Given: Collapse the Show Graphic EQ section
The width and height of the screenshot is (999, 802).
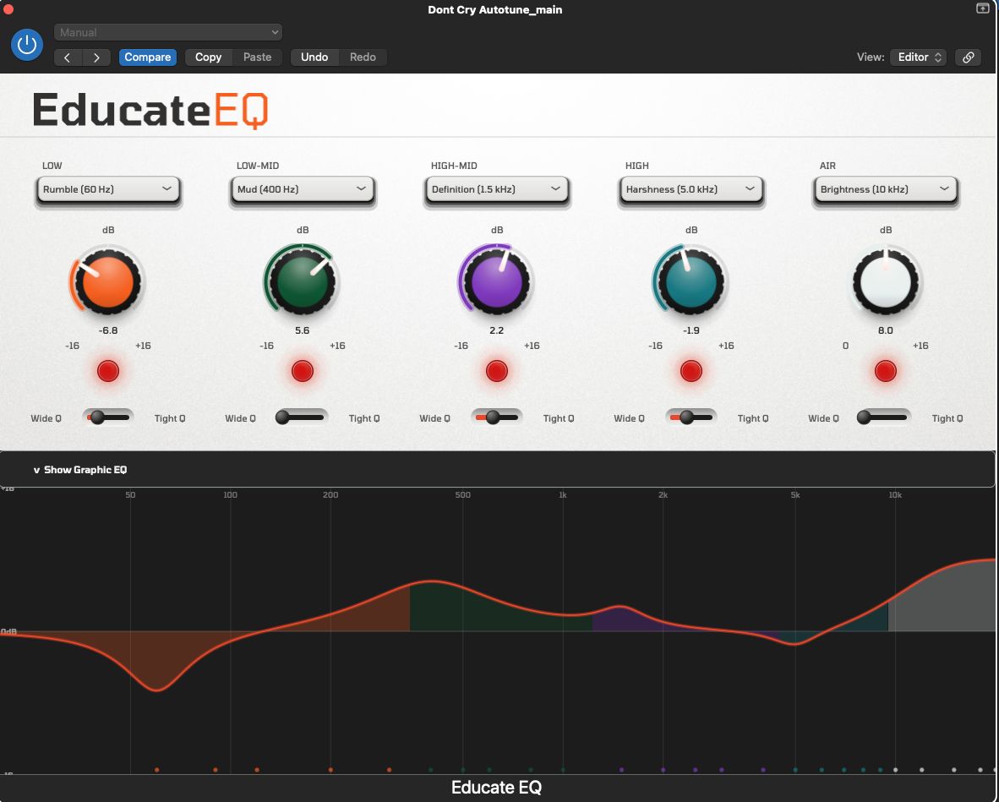Looking at the screenshot, I should [x=80, y=470].
